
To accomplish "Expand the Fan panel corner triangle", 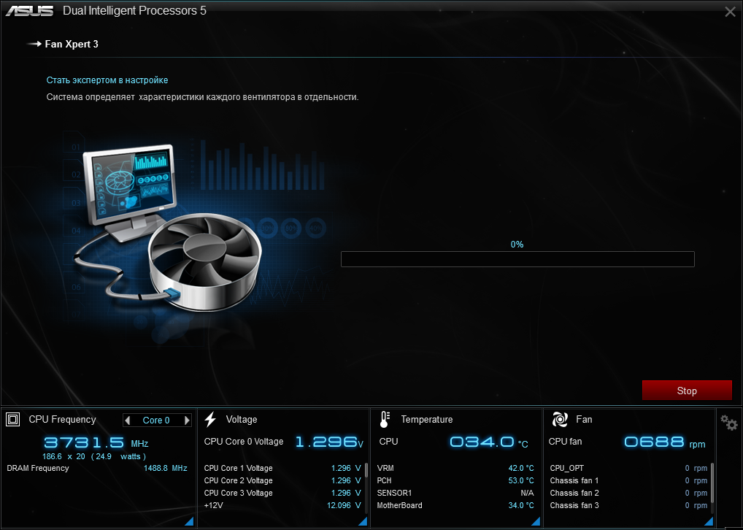I will 708,521.
